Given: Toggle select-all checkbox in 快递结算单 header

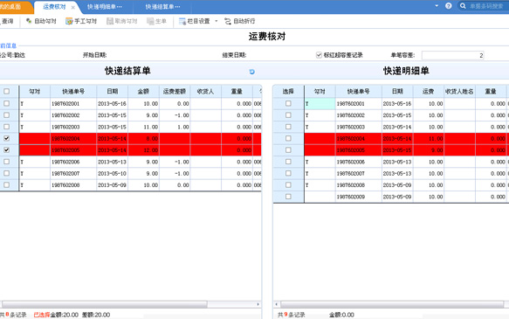Looking at the screenshot, I should click(6, 91).
